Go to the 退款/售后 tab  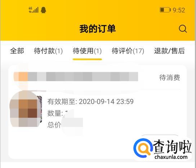[169, 51]
